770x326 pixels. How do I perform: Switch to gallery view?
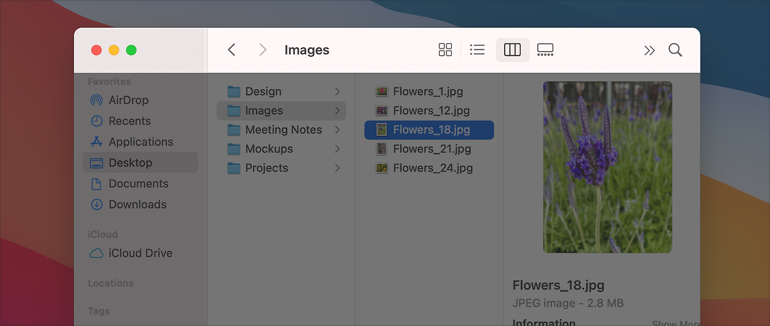[x=545, y=50]
